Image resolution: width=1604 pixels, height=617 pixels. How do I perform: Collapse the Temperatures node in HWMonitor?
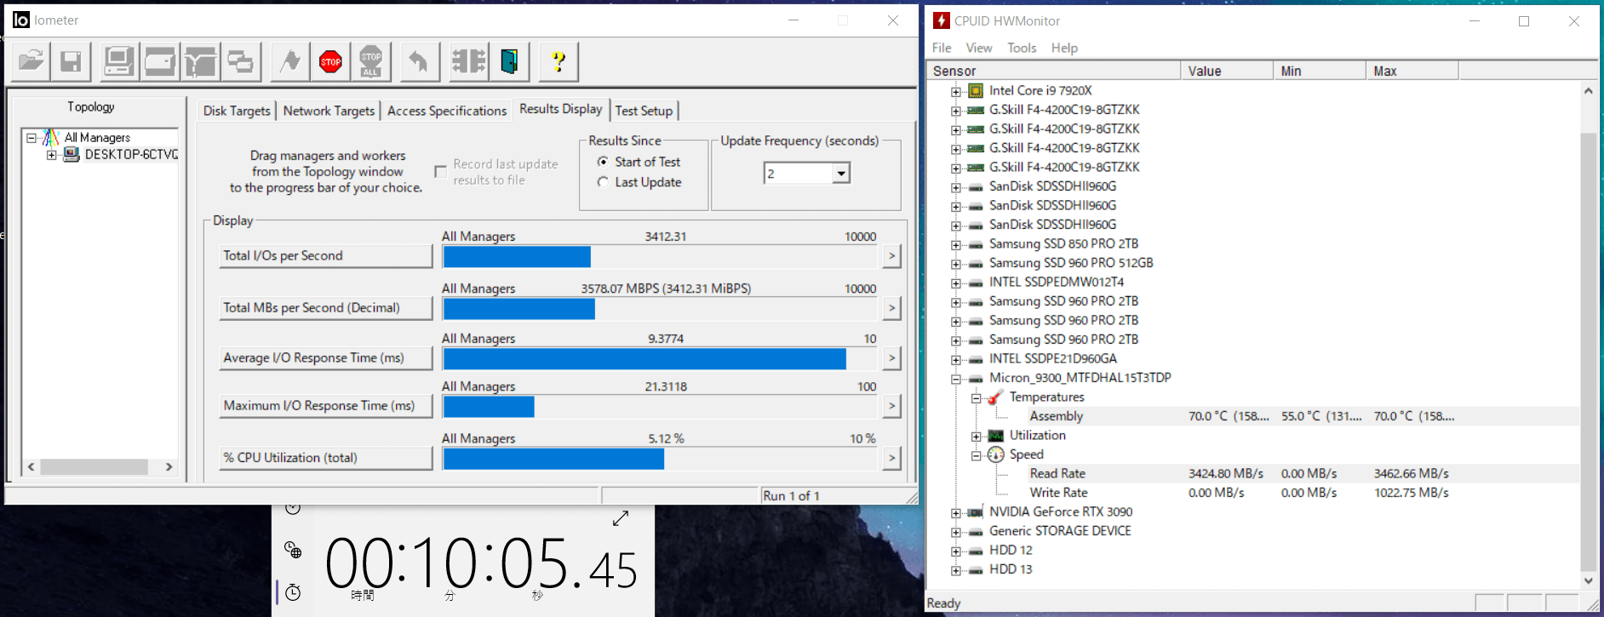point(977,397)
